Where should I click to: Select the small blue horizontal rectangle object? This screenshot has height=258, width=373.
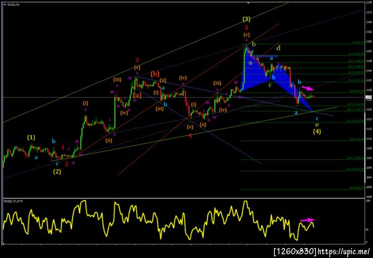tap(265, 57)
